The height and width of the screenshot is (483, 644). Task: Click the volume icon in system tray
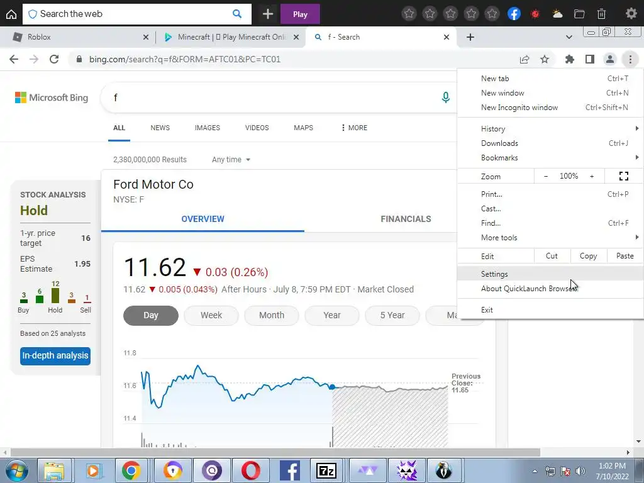(x=580, y=471)
